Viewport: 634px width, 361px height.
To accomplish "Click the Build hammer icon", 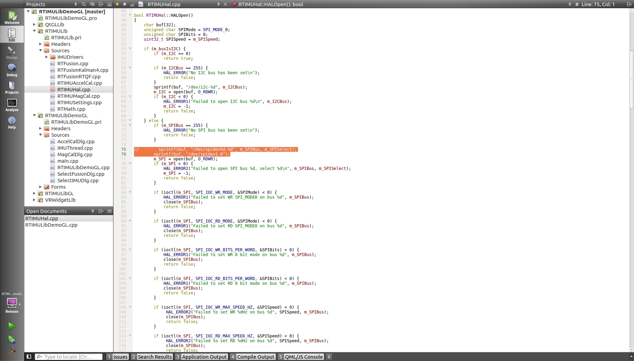I will tap(12, 351).
